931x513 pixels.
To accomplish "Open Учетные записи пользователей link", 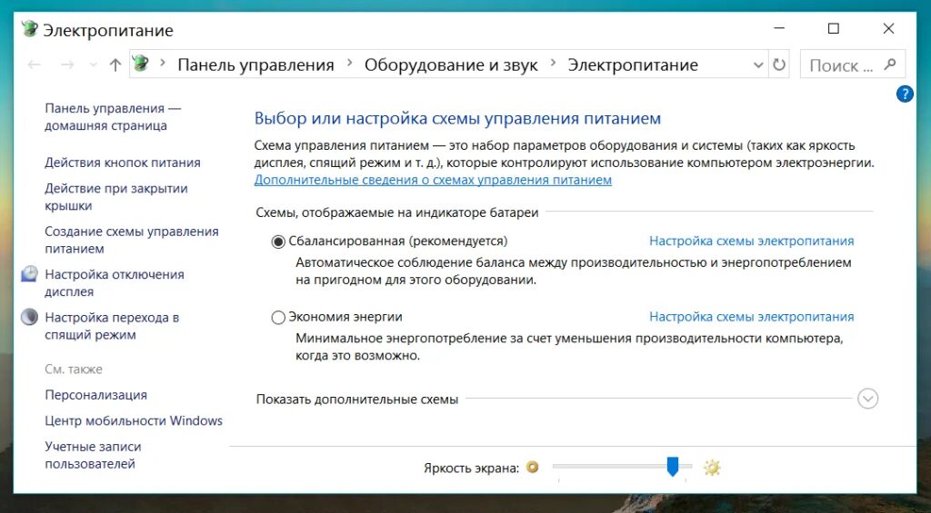I will coord(93,455).
